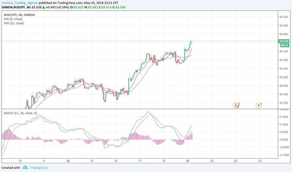Open the Tactical_Trading_Signals author link
The height and width of the screenshot is (172, 292).
tap(19, 3)
